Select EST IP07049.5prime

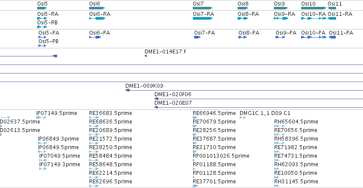coord(43,160)
